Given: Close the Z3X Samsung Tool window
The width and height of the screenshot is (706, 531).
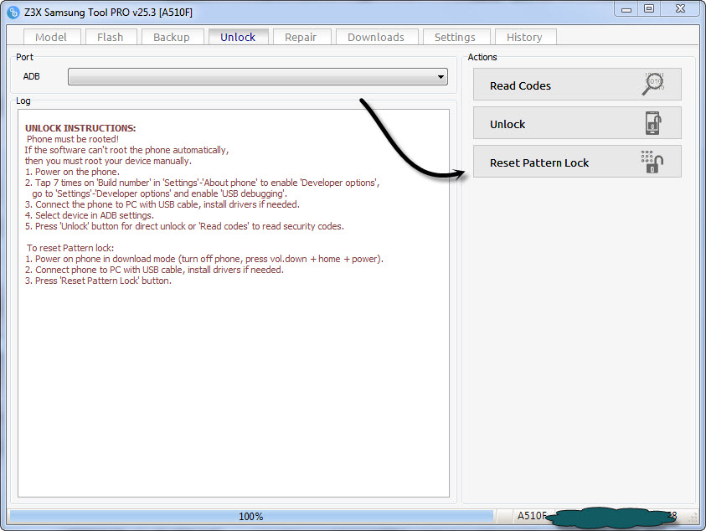Looking at the screenshot, I should pyautogui.click(x=680, y=9).
